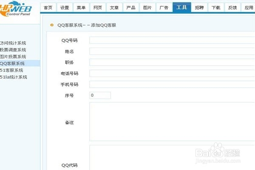Screen dimensions: 255x170
Task: Focus the 电话号码 input field
Action: [x=172, y=74]
